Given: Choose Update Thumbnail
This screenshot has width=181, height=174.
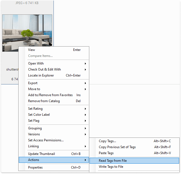Looking at the screenshot, I should click(x=41, y=154).
